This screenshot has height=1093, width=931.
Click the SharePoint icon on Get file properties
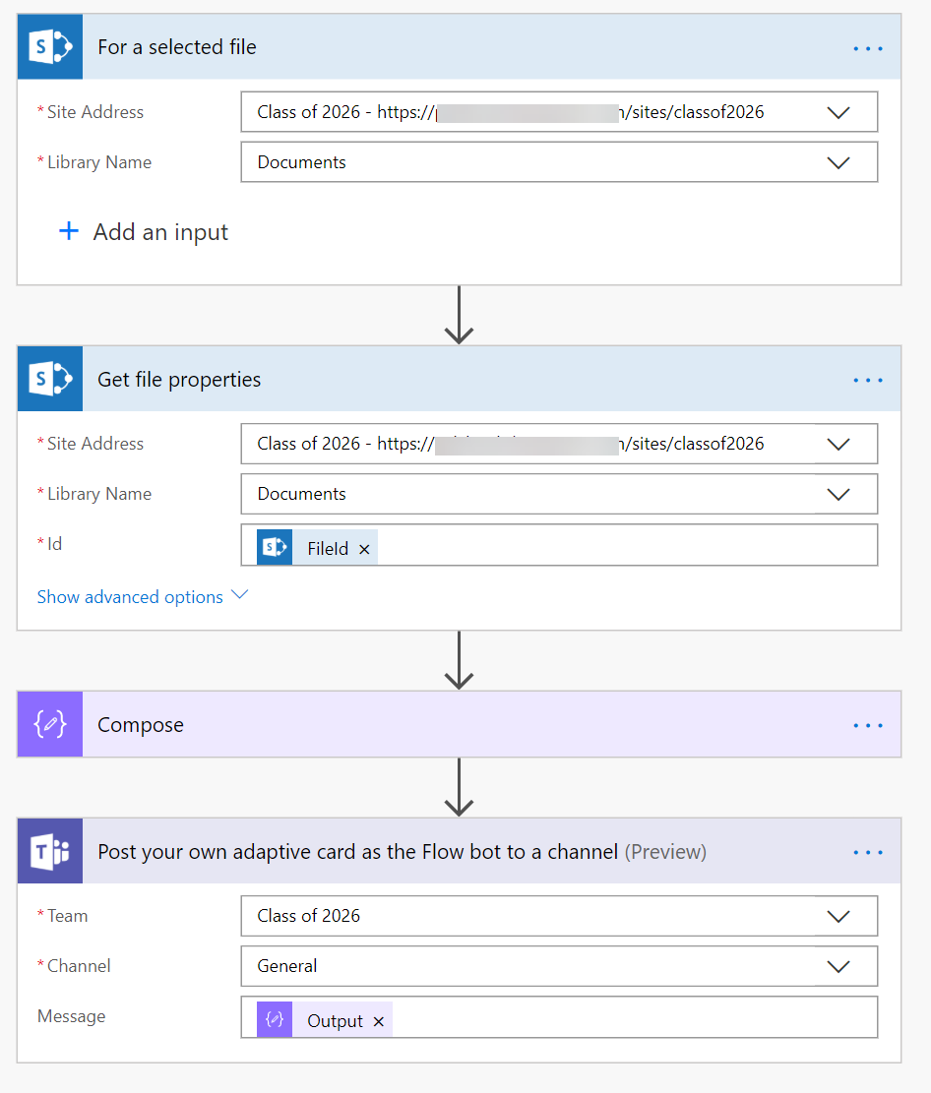click(x=49, y=378)
